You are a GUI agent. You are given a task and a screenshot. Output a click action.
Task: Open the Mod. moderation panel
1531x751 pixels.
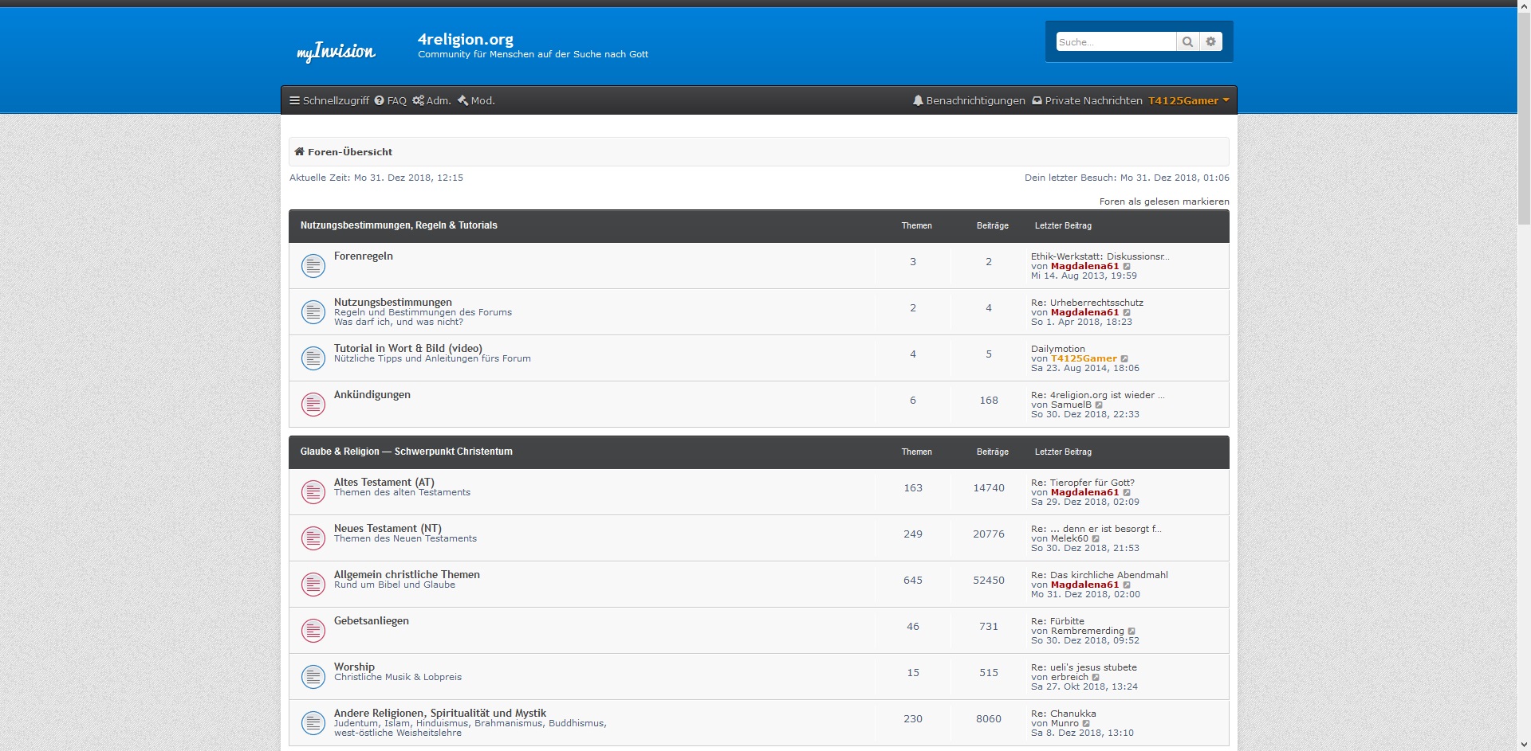(x=476, y=101)
